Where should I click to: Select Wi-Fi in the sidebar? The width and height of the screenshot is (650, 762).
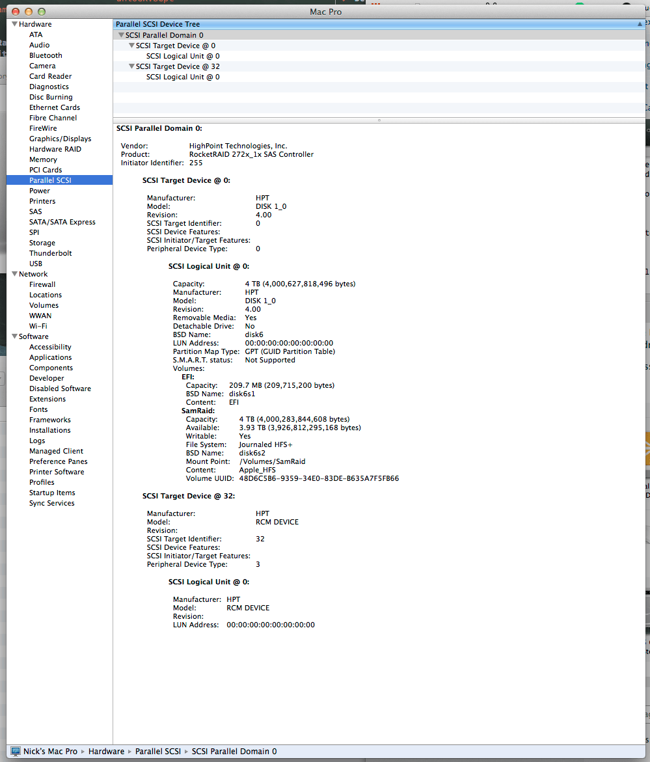click(38, 326)
